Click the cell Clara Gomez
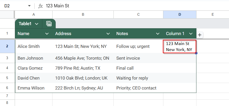 click(34, 68)
